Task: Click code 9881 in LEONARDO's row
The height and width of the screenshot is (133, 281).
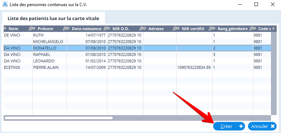Action: [x=258, y=61]
